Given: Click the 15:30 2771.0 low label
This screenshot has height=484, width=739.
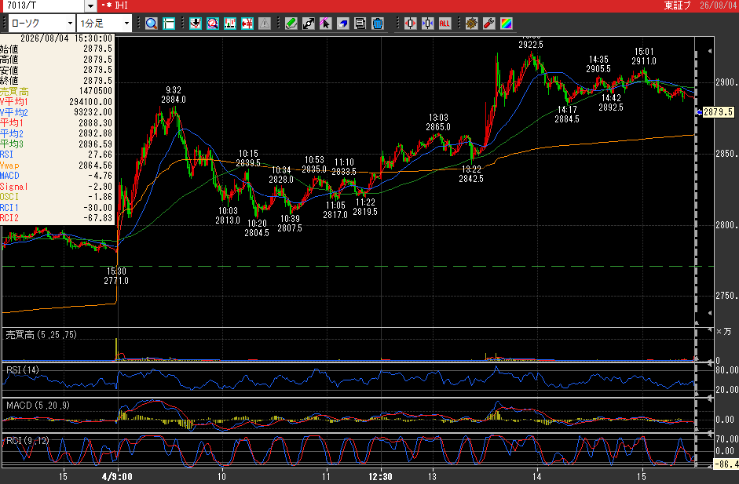Looking at the screenshot, I should point(116,276).
